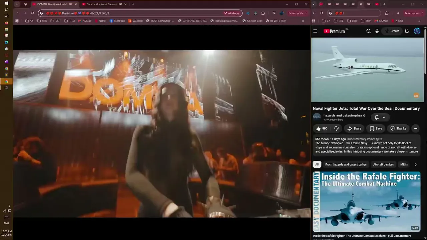
Task: Open Windows taskbar search
Action: [x=6, y=9]
